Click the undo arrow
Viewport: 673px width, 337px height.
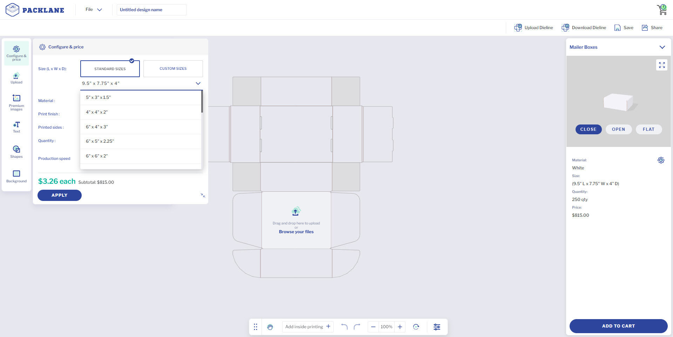(344, 327)
